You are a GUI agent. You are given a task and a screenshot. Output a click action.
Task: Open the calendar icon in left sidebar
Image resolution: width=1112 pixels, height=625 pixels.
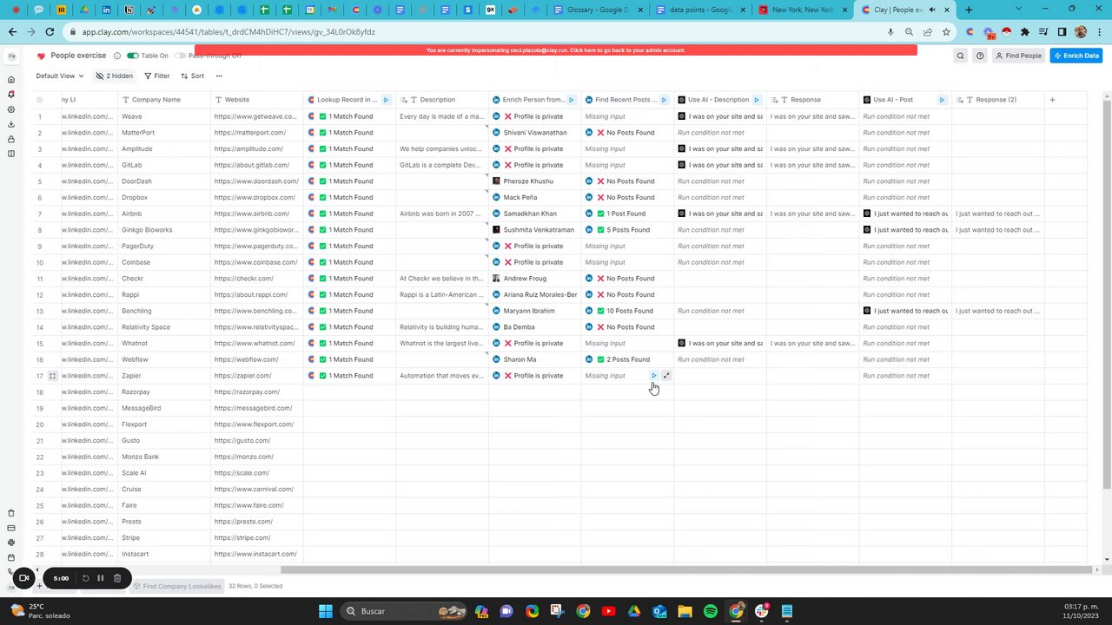tap(11, 557)
